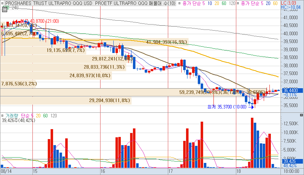Click the 10,000K volume axis label
Screen dimensions: 304x175
(x=290, y=132)
